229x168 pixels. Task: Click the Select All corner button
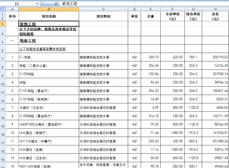coord(3,9)
